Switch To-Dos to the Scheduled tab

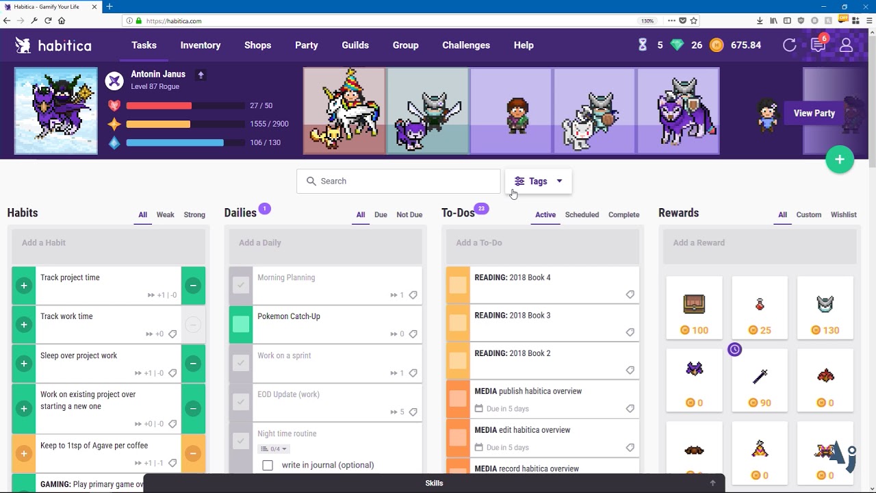[x=582, y=215]
